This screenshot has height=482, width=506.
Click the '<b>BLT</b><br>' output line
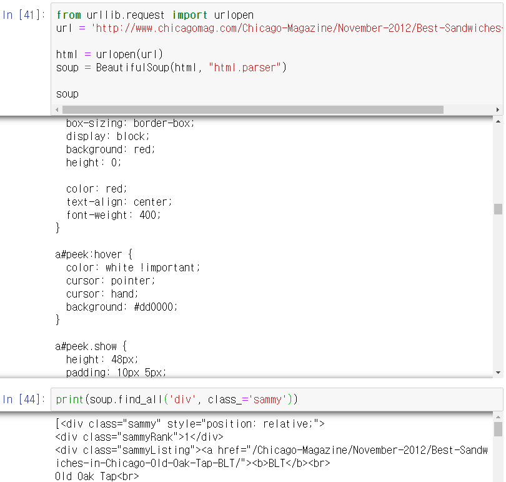(x=291, y=463)
